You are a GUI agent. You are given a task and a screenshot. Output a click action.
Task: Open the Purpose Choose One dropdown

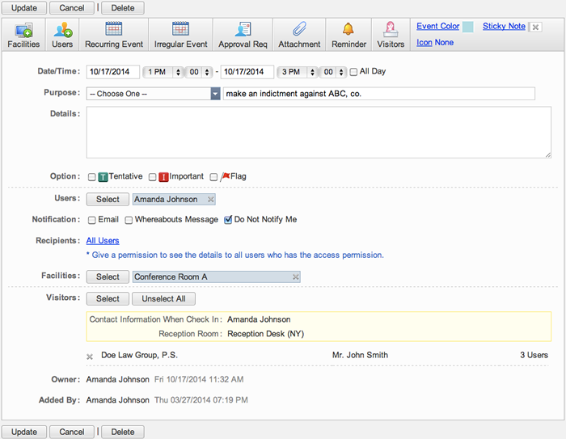(153, 94)
